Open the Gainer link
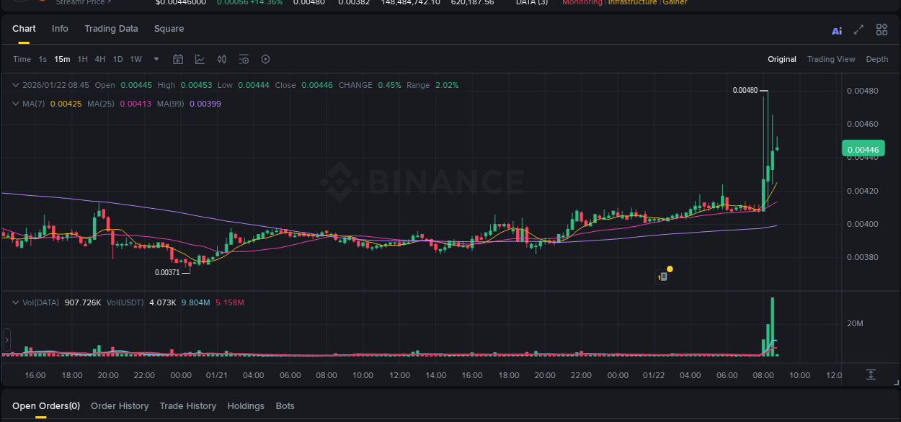901x422 pixels. click(x=675, y=2)
